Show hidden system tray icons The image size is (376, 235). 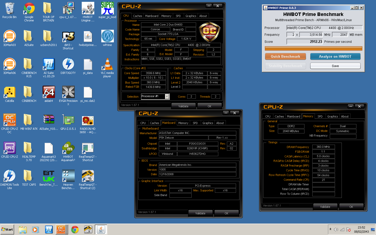coord(330,229)
